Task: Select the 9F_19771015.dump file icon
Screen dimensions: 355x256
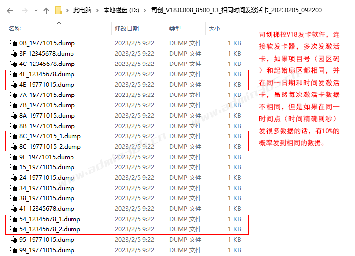Action: 14,157
